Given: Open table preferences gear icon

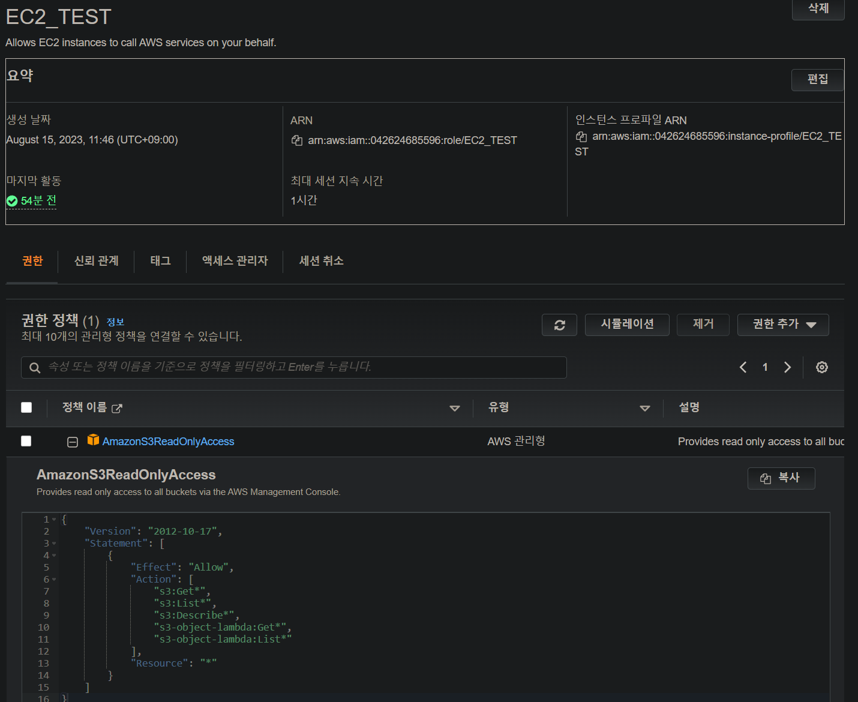Looking at the screenshot, I should click(822, 367).
